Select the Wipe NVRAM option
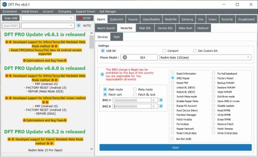The image size is (258, 157). click(x=213, y=92)
